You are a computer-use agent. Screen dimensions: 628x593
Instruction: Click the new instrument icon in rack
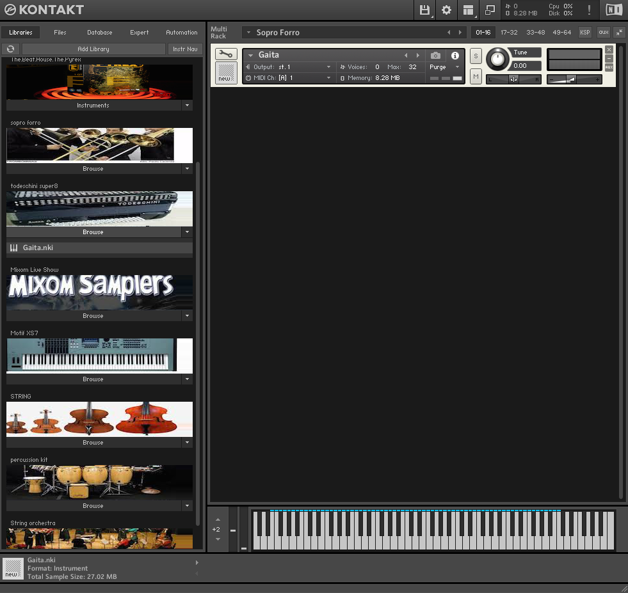tap(226, 73)
